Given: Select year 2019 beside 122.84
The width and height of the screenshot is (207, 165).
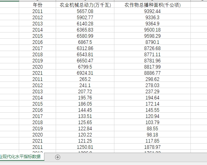Looking at the screenshot, I should click(38, 129).
